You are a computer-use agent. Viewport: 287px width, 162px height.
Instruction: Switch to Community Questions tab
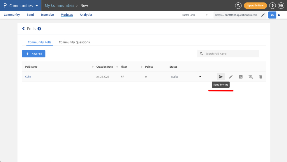click(74, 42)
